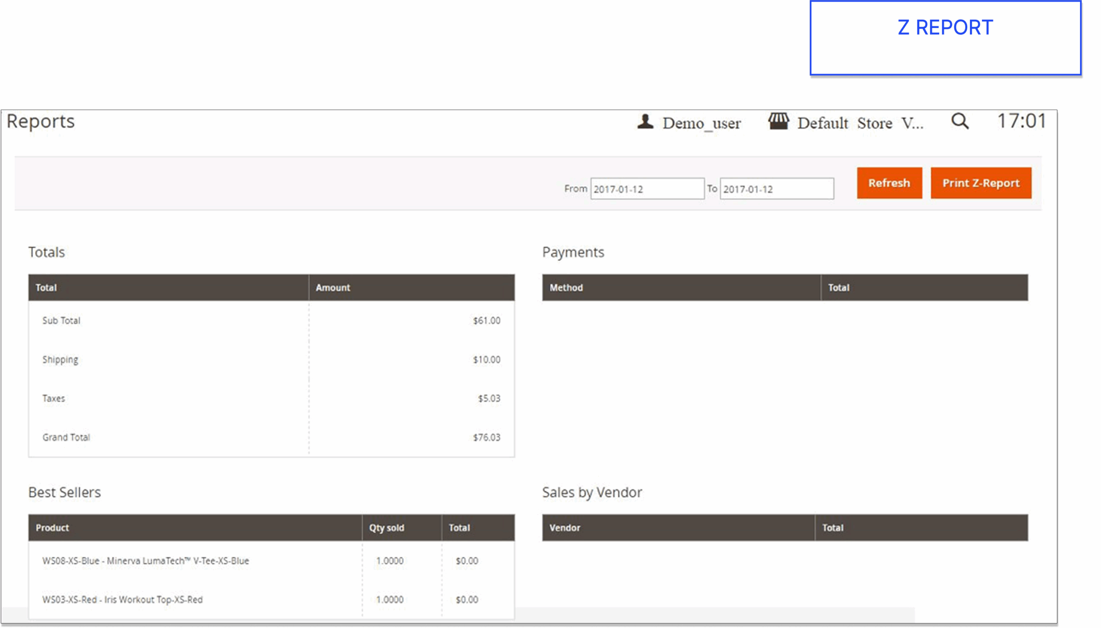Click the Z REPORT banner

click(x=945, y=38)
